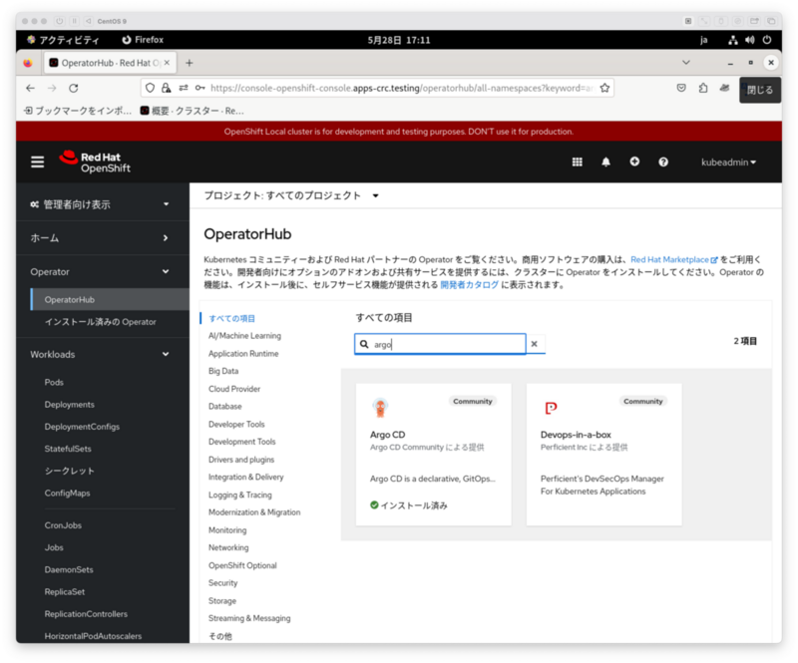Click the Argo CD operator logo
798x663 pixels.
pyautogui.click(x=380, y=408)
